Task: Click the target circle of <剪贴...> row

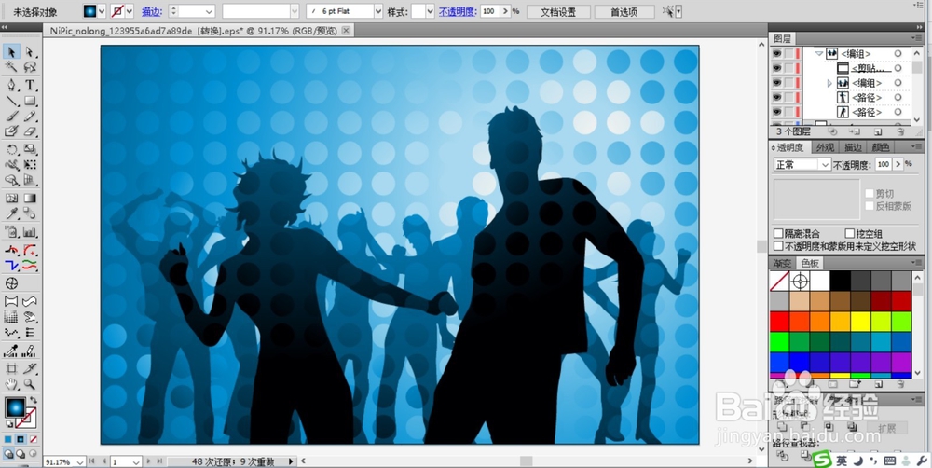Action: [x=898, y=68]
